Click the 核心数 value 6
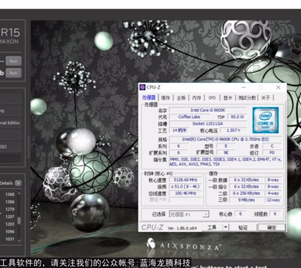The height and width of the screenshot is (268, 301). pyautogui.click(x=240, y=214)
